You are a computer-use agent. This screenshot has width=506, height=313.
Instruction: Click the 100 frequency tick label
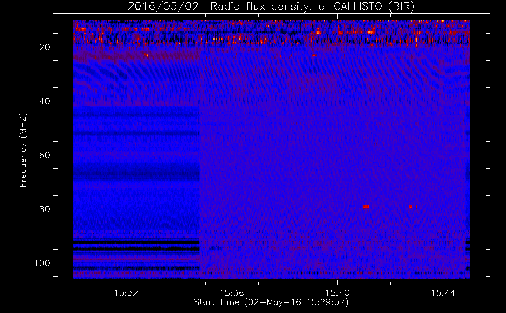[x=42, y=263]
